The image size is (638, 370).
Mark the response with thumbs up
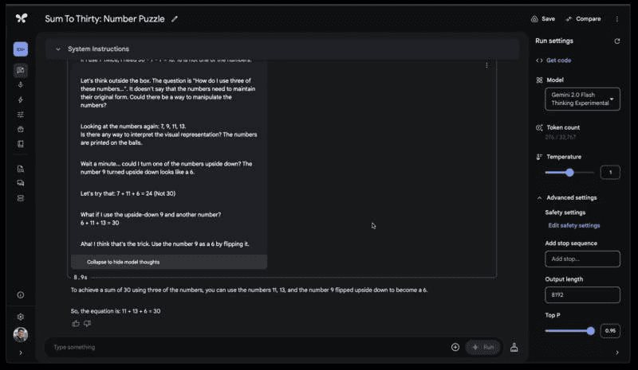click(76, 323)
